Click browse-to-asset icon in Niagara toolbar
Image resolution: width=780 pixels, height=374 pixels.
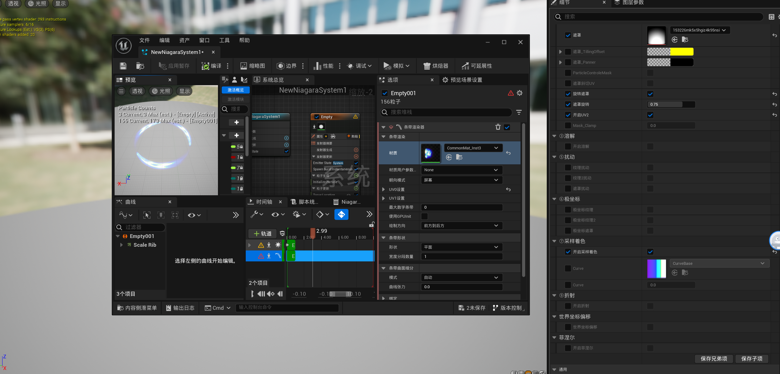[140, 66]
